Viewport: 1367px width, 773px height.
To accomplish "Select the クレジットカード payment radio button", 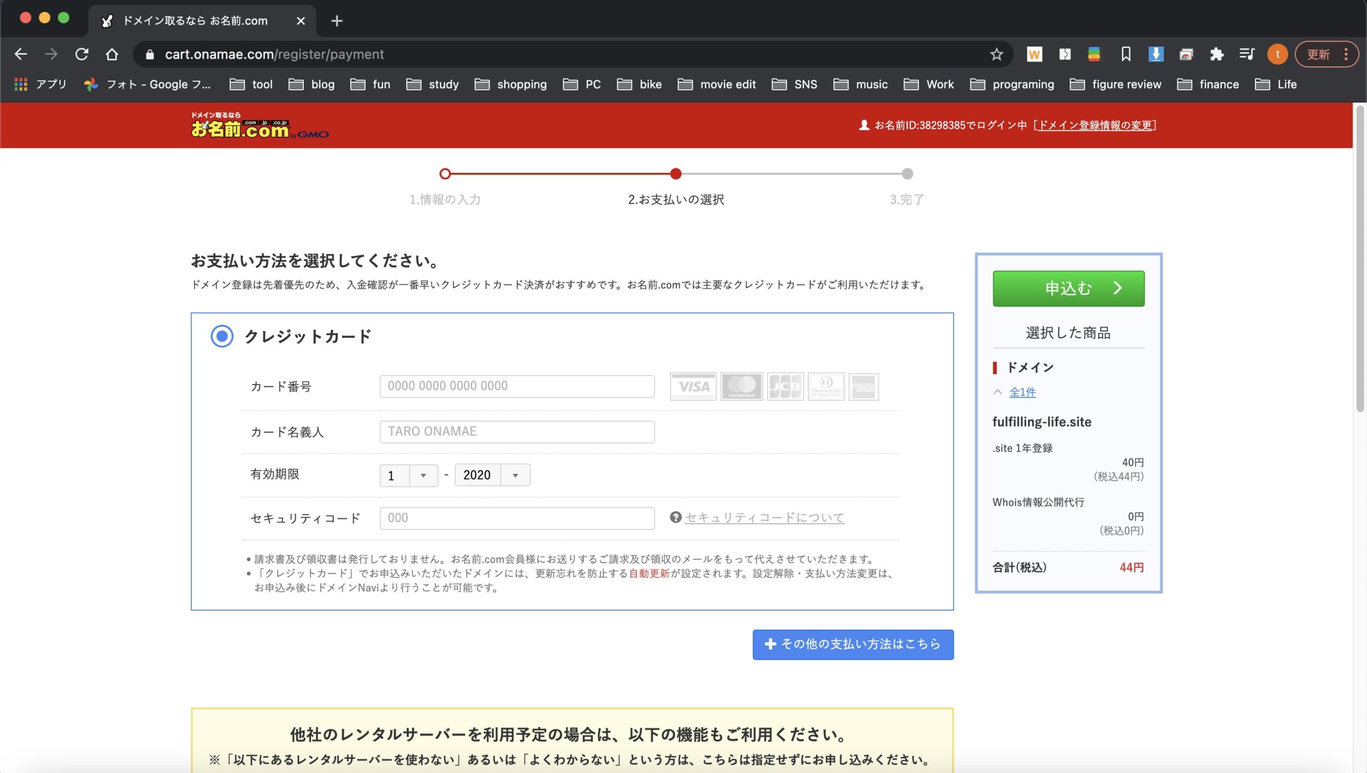I will (222, 337).
